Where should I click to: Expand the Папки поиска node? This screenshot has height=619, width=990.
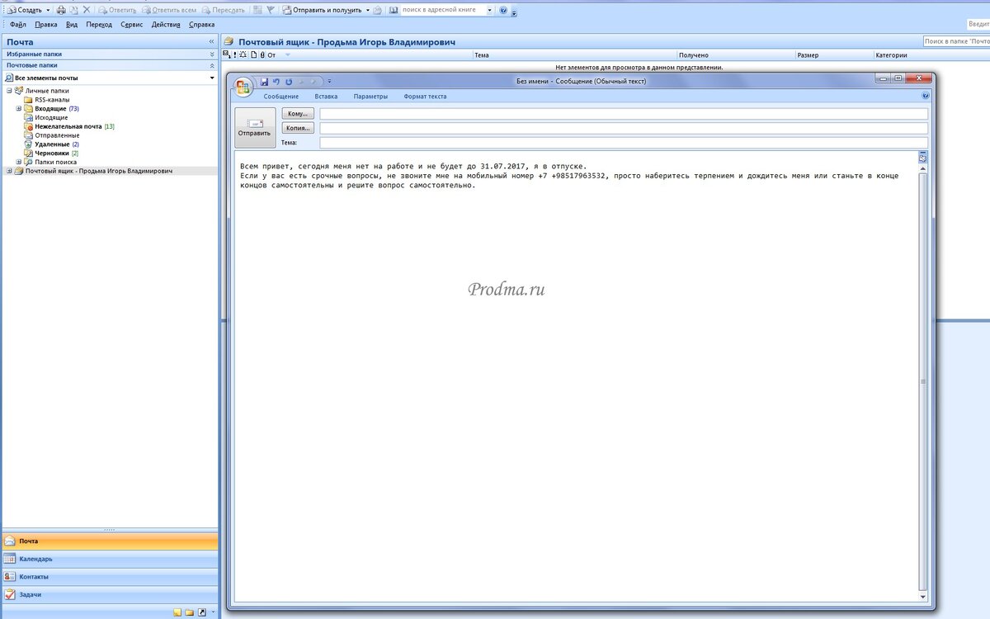click(x=19, y=162)
